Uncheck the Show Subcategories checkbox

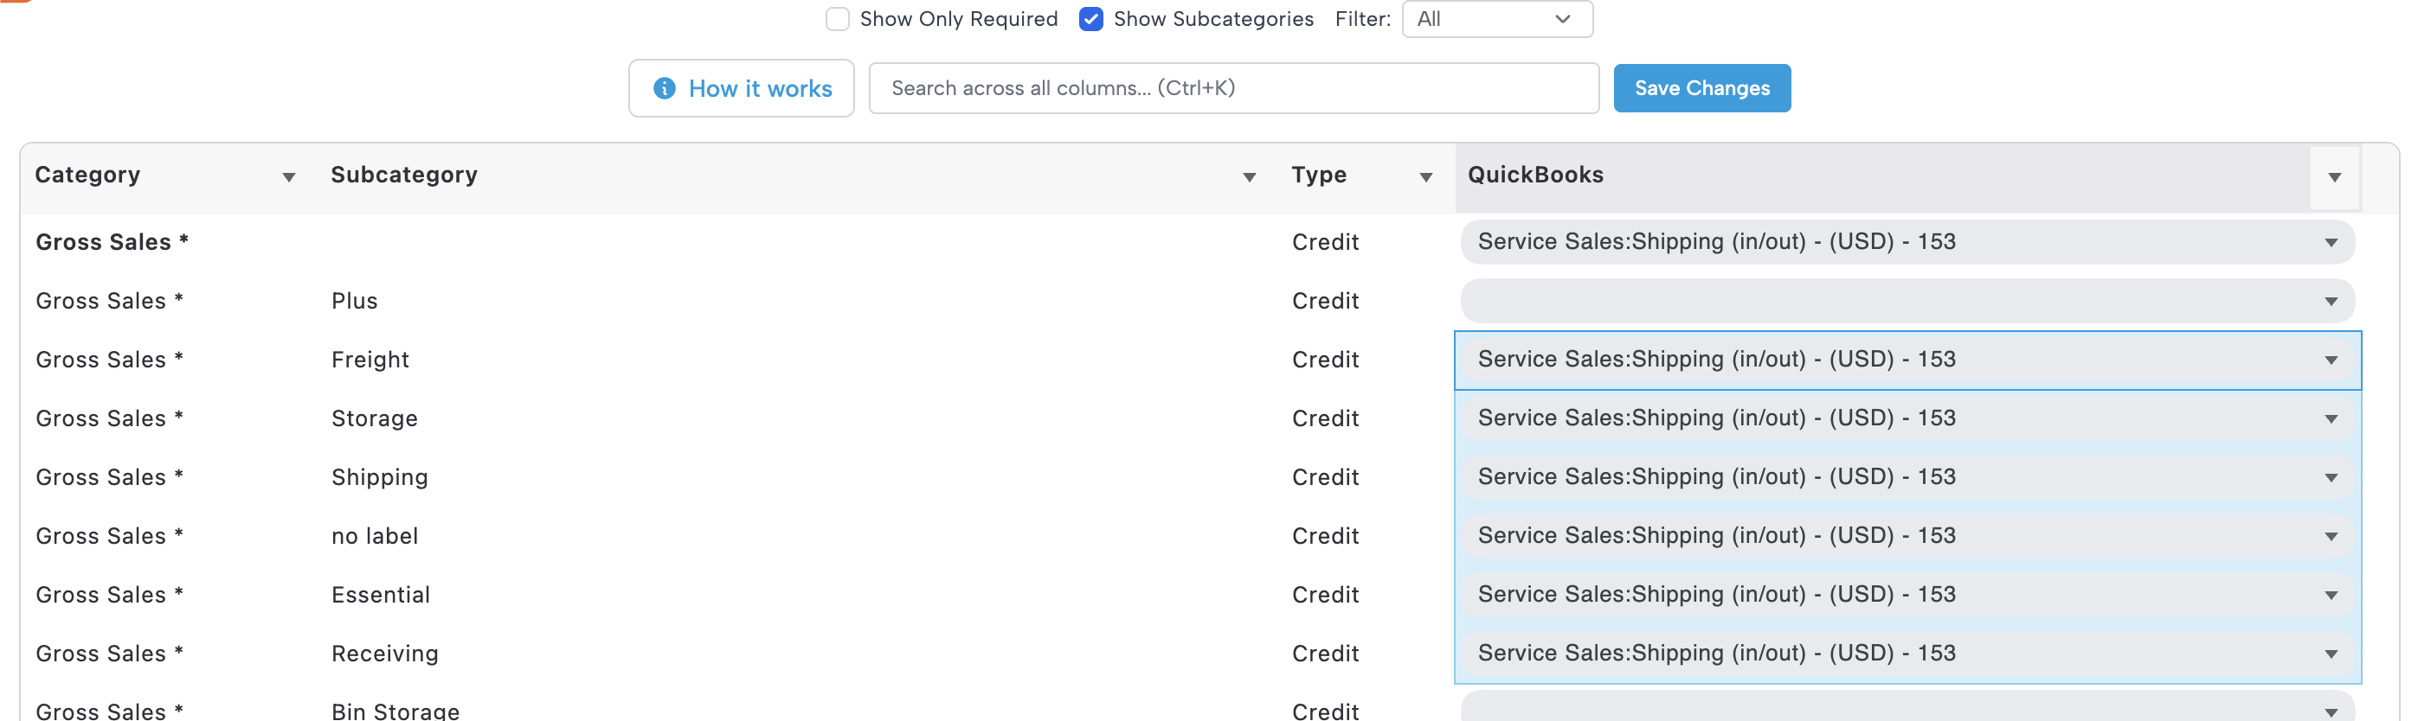[1090, 19]
